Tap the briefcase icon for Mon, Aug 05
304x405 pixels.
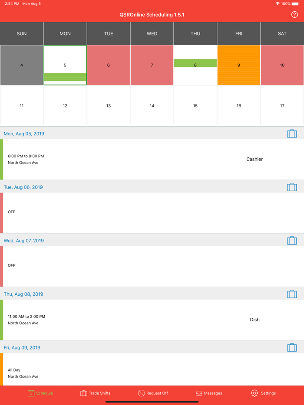click(292, 134)
